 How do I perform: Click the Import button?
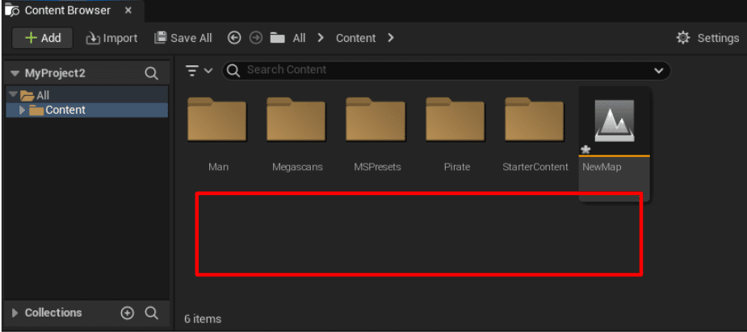click(111, 38)
